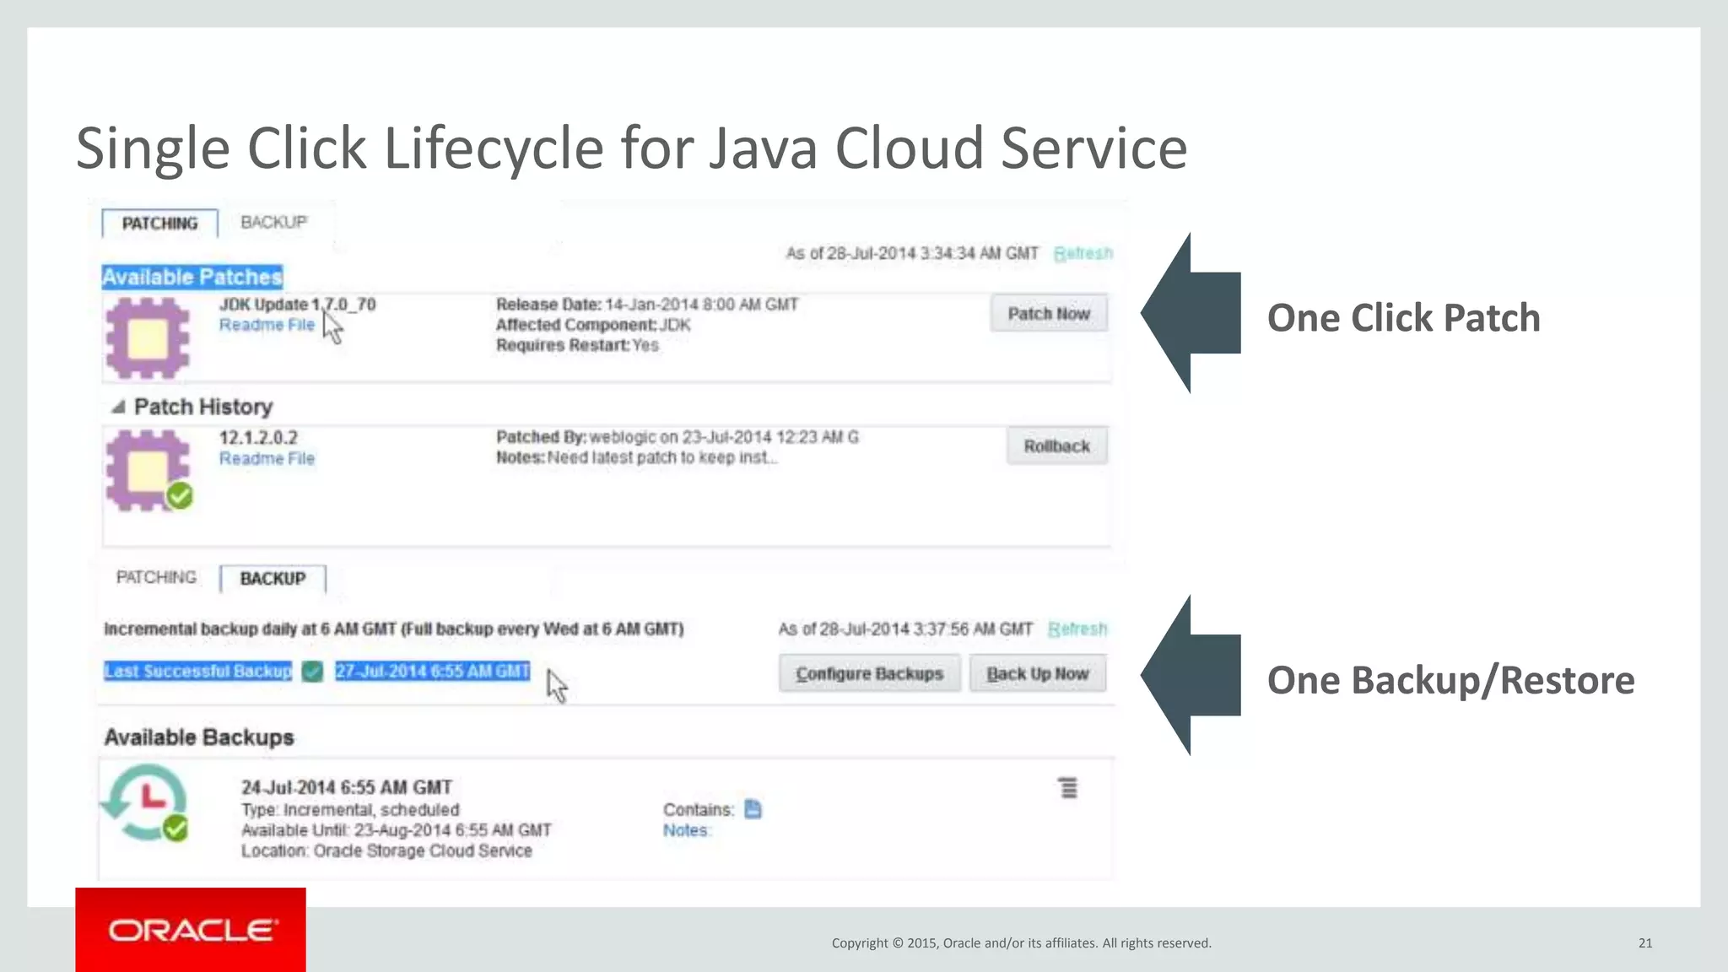Click Type: Incremental, scheduled text
Viewport: 1728px width, 972px height.
(350, 810)
